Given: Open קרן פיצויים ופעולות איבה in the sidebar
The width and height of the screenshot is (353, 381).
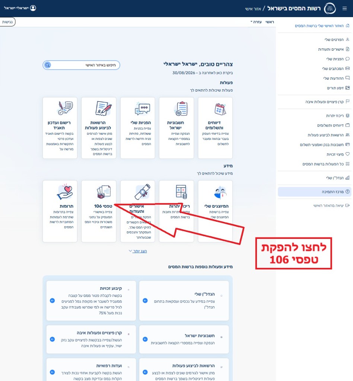Looking at the screenshot, I should point(327,102).
